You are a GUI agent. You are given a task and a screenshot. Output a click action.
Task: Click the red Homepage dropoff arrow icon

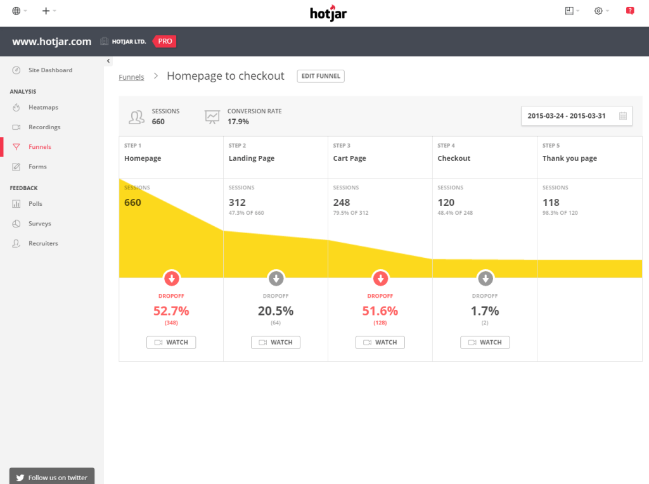click(171, 278)
